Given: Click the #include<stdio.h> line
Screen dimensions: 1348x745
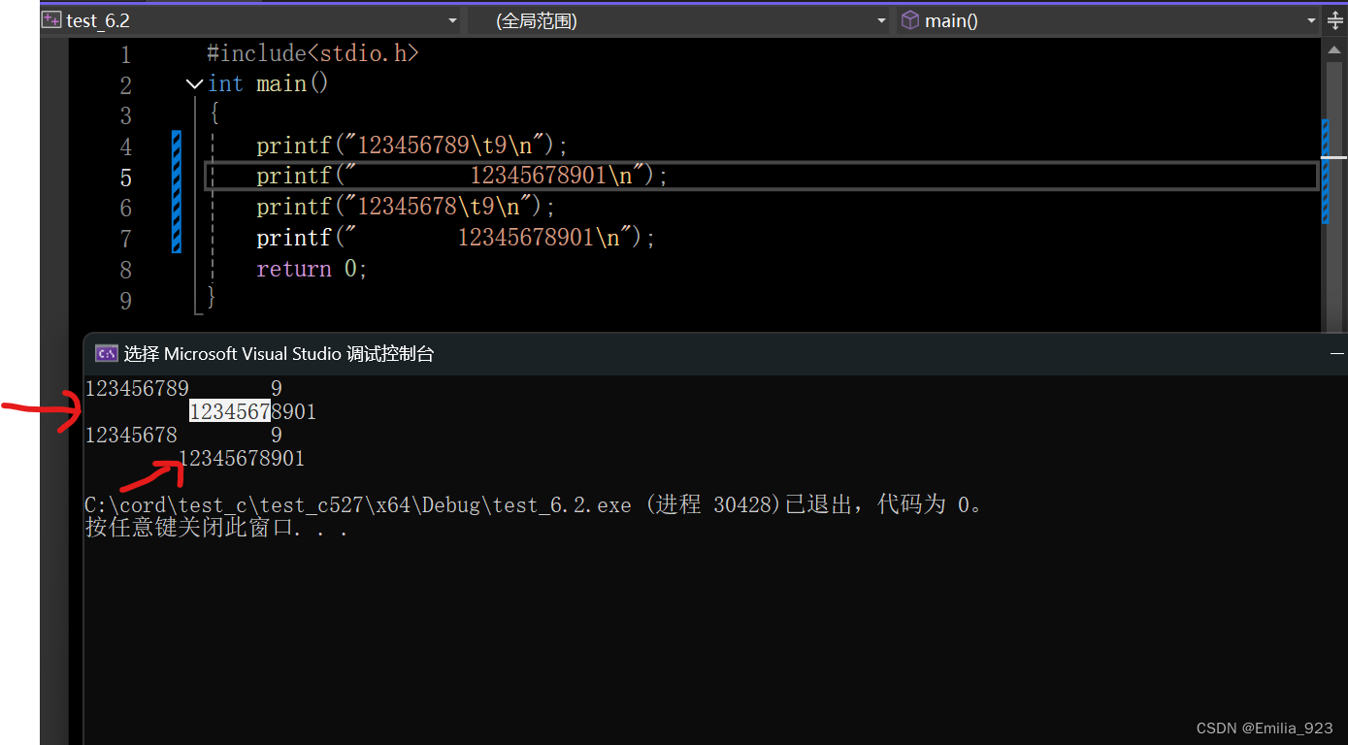Looking at the screenshot, I should click(312, 53).
